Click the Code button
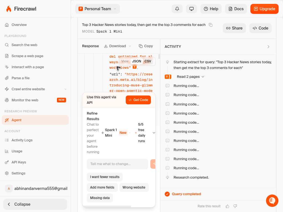The image size is (283, 212). (260, 28)
